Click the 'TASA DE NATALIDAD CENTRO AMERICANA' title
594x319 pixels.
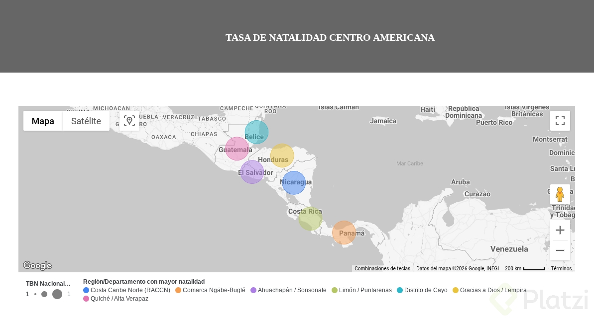pos(330,37)
